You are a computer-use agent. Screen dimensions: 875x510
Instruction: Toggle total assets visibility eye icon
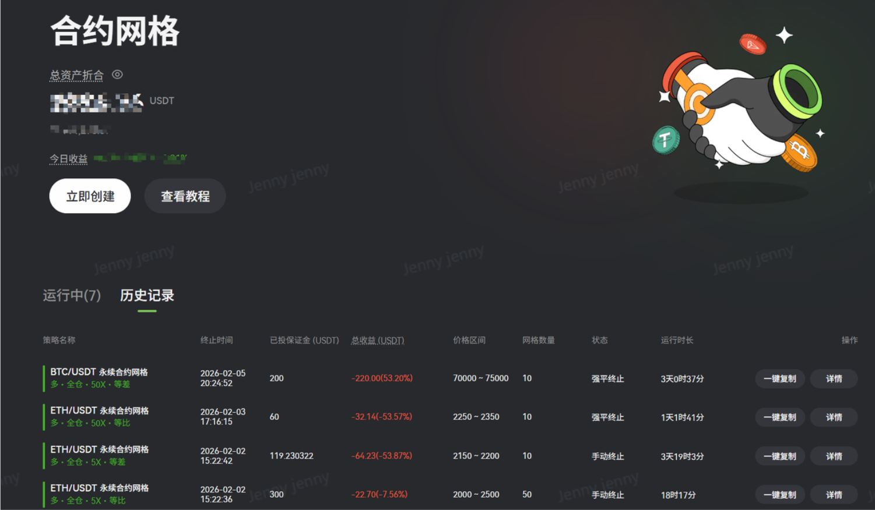pyautogui.click(x=117, y=75)
